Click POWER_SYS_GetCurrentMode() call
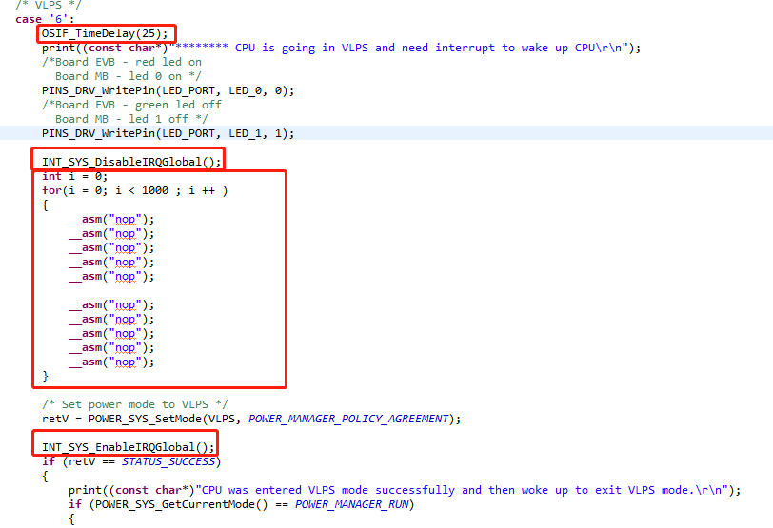 coord(182,504)
